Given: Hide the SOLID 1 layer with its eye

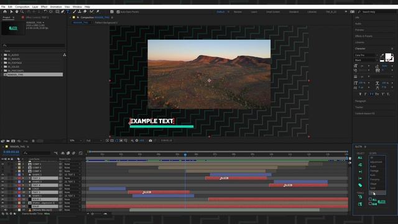Looking at the screenshot, I should [x=2, y=199].
